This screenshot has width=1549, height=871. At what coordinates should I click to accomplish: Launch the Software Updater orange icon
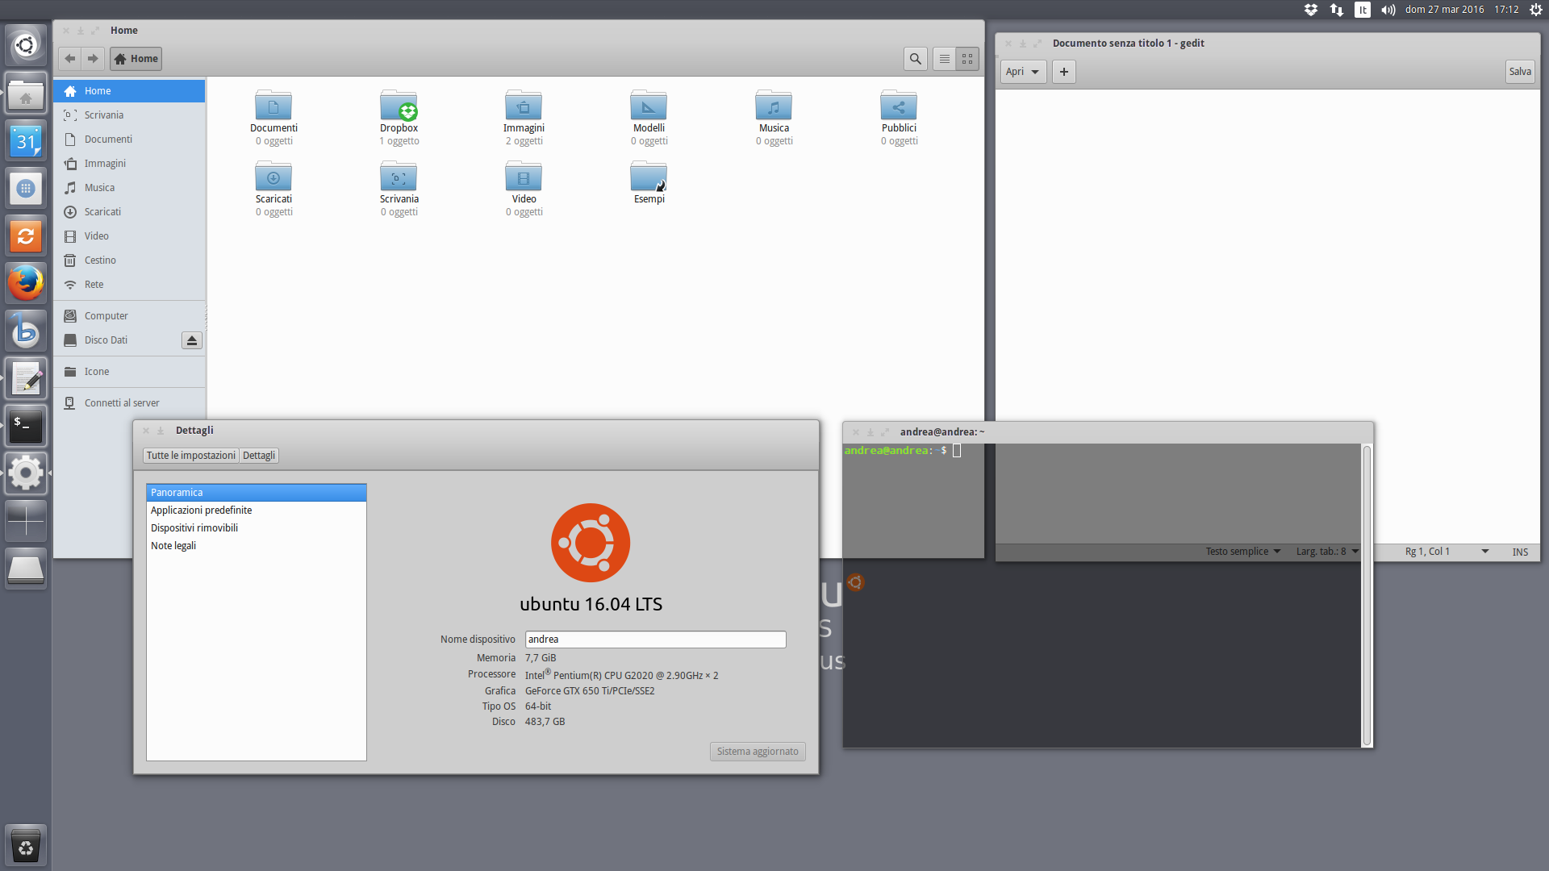click(26, 236)
